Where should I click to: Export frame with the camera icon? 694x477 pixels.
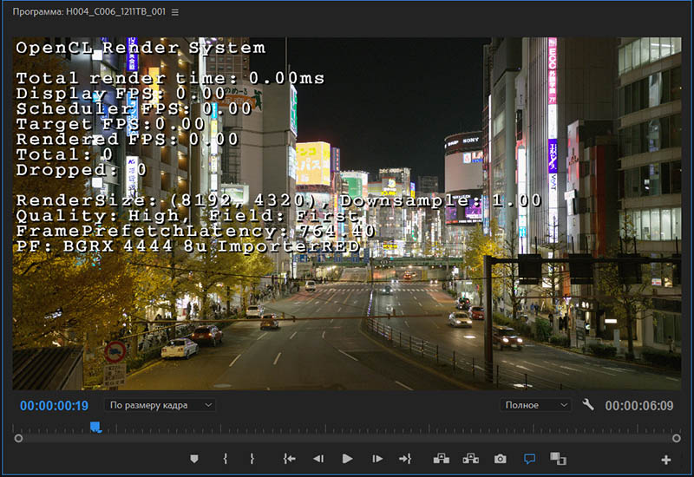point(501,459)
